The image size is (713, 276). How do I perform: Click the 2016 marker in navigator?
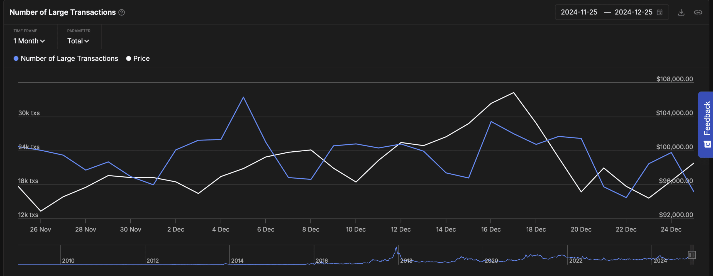pos(322,261)
